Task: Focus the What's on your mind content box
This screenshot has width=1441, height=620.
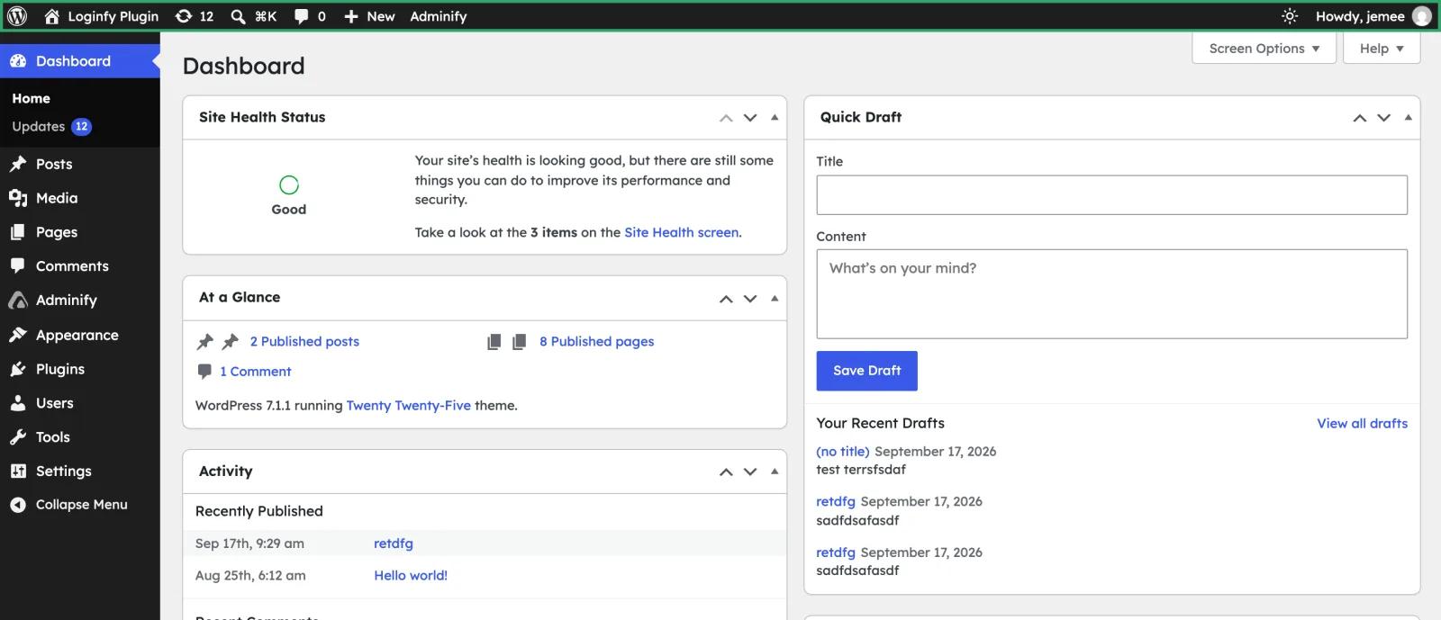Action: [1111, 294]
